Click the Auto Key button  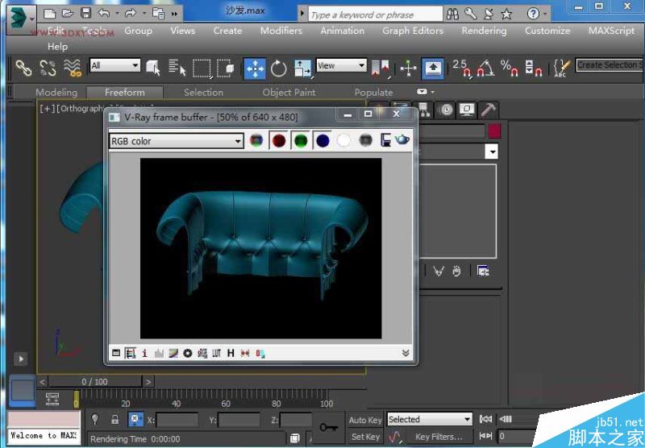point(365,420)
